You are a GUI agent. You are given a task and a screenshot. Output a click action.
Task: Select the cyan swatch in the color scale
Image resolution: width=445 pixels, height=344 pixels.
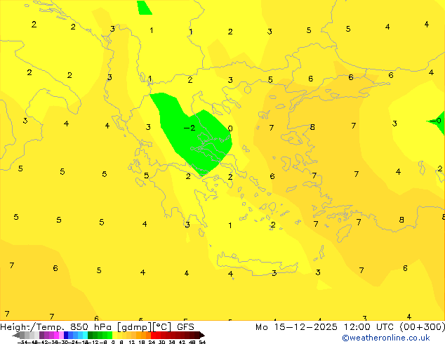[85, 335]
